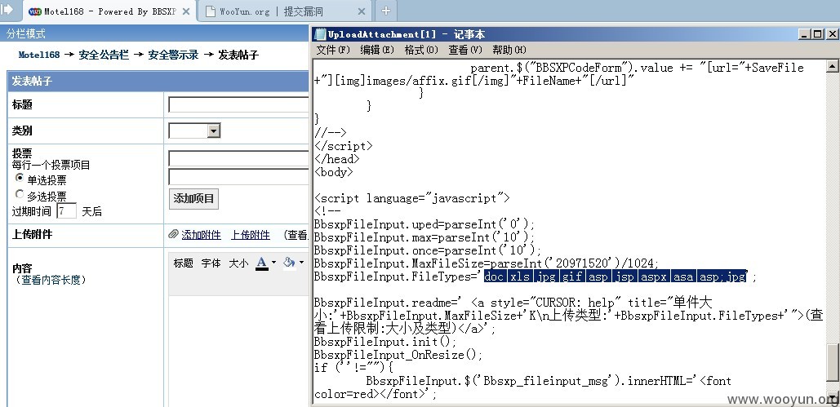Image resolution: width=840 pixels, height=407 pixels.
Task: Click the highlighted file types text in Notepad
Action: 615,276
